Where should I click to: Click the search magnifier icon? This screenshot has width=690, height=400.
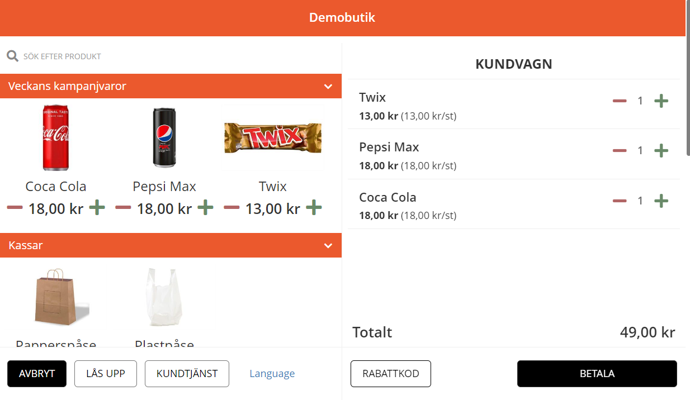(12, 56)
